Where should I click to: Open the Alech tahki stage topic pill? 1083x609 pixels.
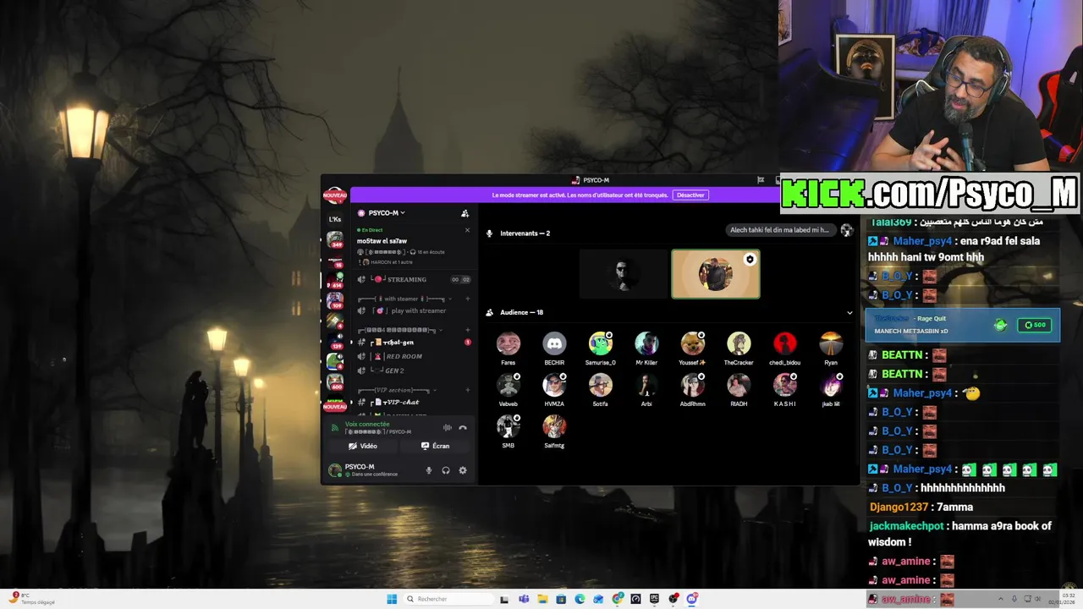(779, 230)
